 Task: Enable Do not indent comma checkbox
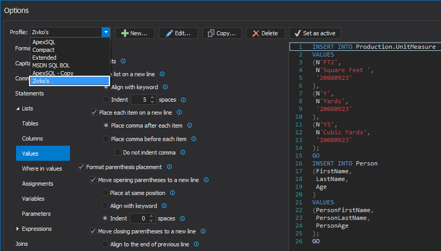coord(118,152)
